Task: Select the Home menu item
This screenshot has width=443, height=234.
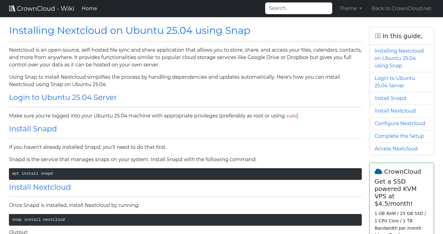Action: pyautogui.click(x=89, y=8)
